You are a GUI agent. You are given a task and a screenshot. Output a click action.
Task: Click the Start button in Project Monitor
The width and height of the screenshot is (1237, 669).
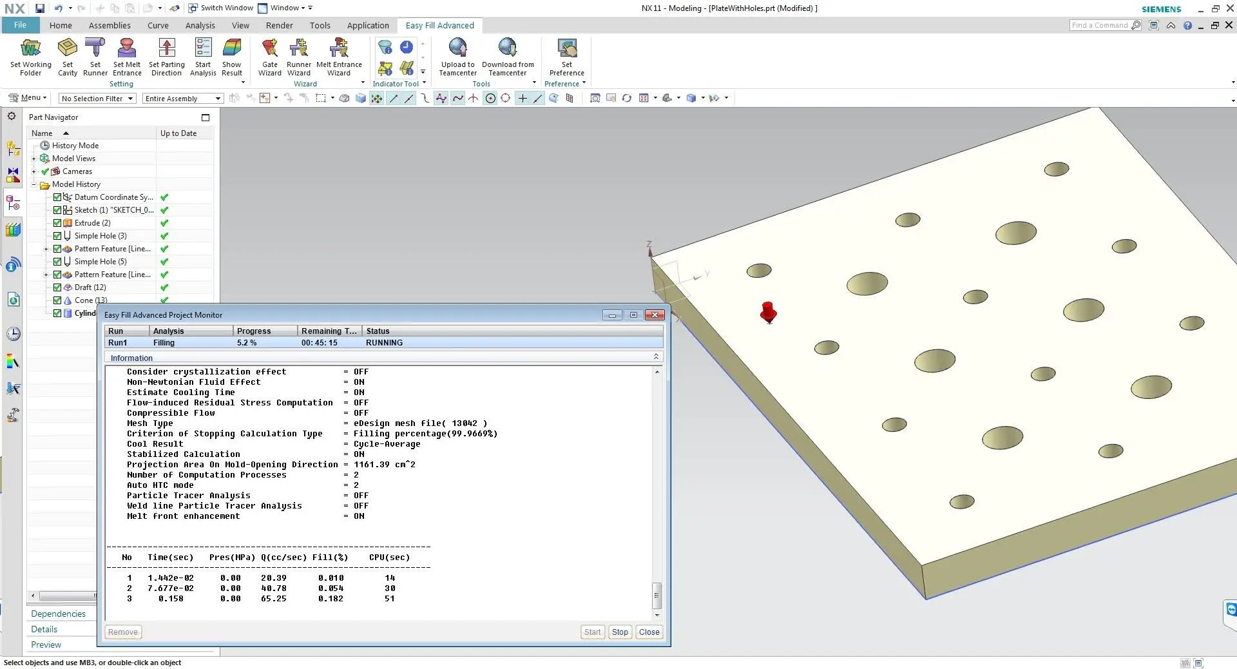(x=592, y=632)
